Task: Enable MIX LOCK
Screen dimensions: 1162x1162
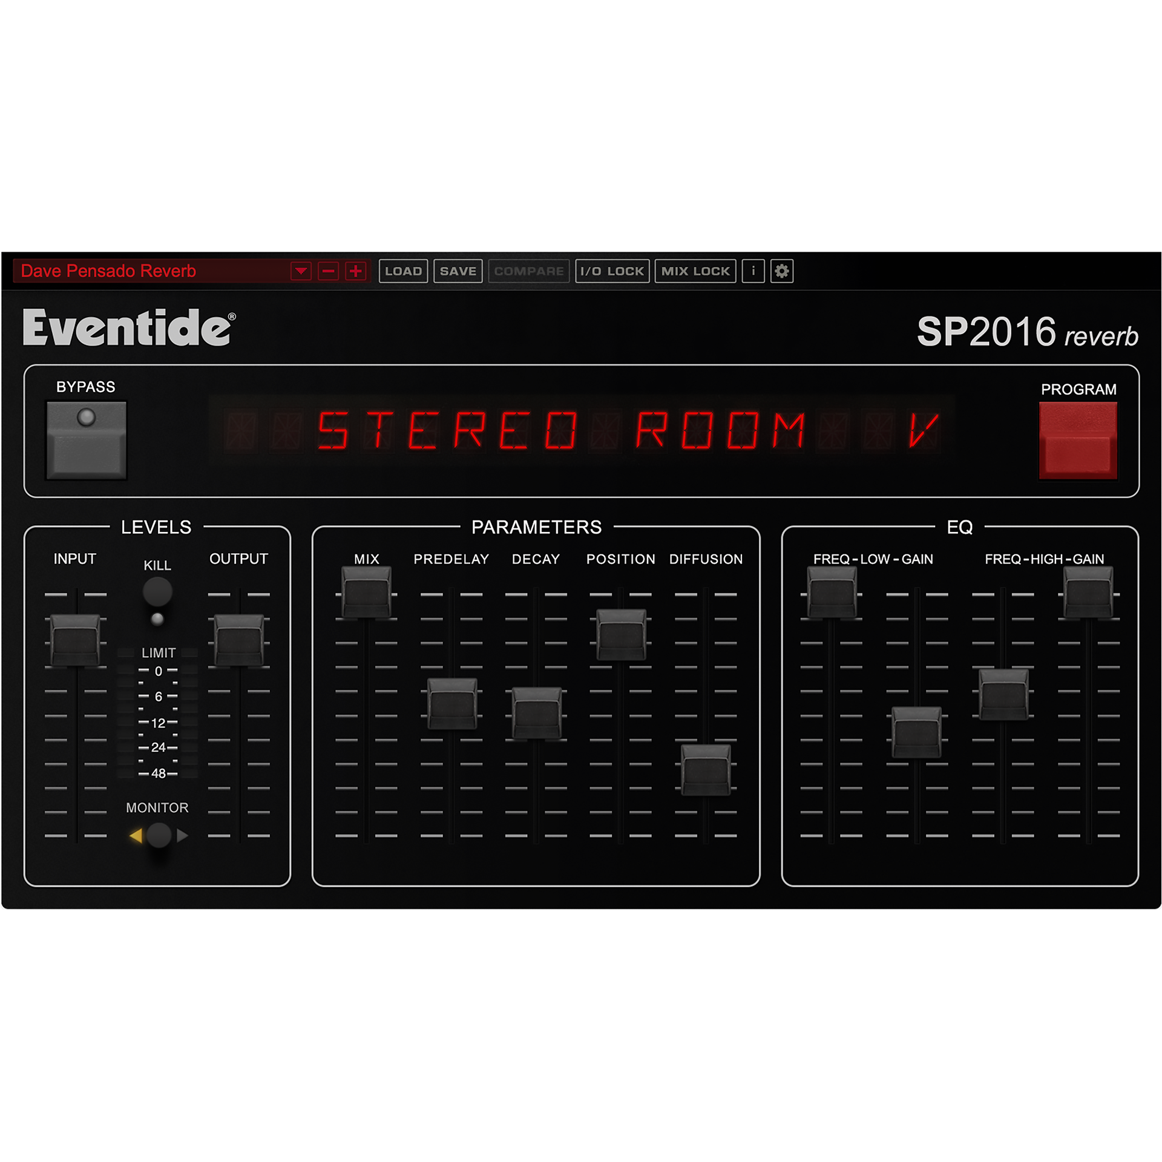Action: [695, 271]
